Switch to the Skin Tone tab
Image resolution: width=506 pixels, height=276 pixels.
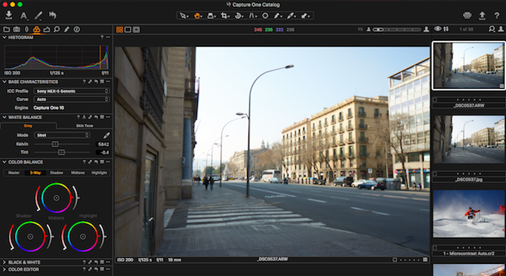(x=85, y=126)
